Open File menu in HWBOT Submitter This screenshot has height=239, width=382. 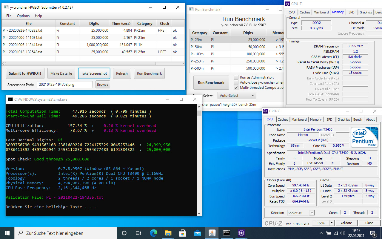coord(9,16)
